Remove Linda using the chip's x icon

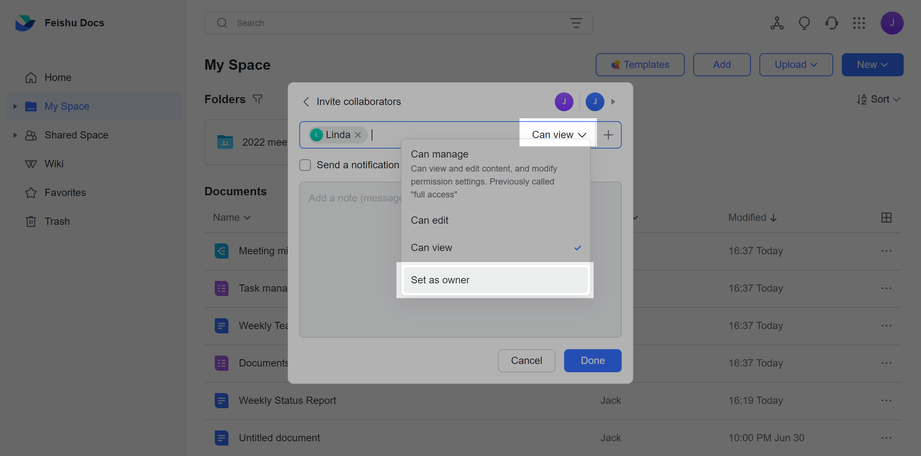click(358, 134)
